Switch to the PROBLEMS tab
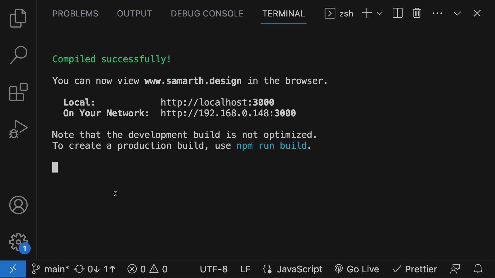The width and height of the screenshot is (495, 278). 75,13
